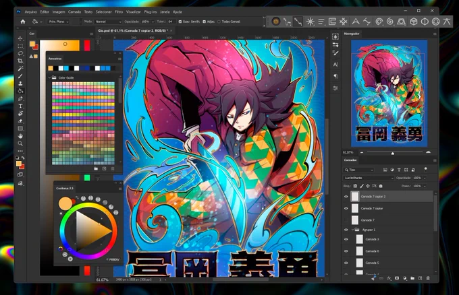Hide the Camada 7 copiar layer
The width and height of the screenshot is (459, 295).
pyautogui.click(x=346, y=208)
